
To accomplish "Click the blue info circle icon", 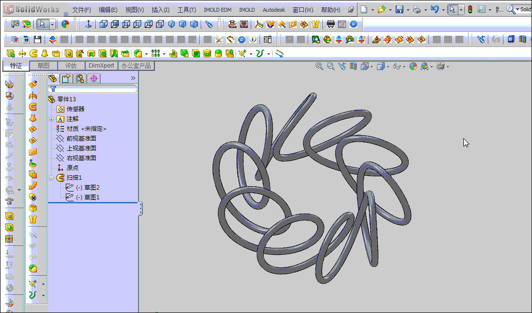I will point(253,40).
